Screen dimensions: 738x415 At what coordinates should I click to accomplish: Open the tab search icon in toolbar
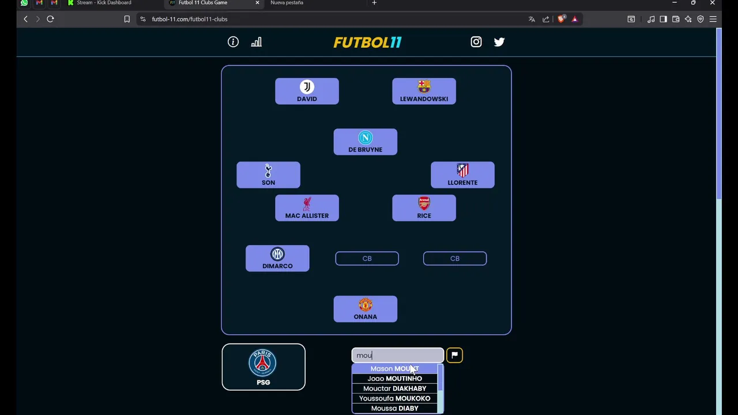coord(631,19)
